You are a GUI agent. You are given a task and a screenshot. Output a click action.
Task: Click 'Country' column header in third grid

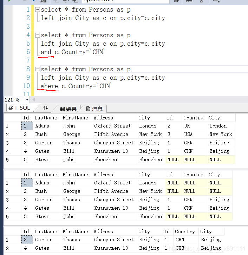186,231
